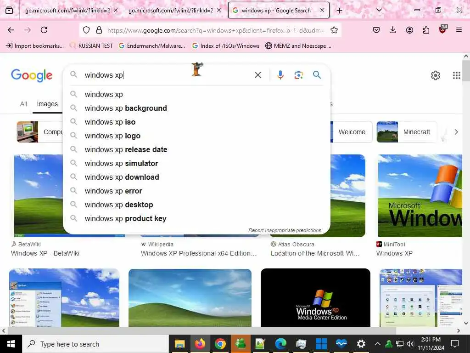
Task: Click the Report inappropriate predictions link
Action: coord(285,230)
